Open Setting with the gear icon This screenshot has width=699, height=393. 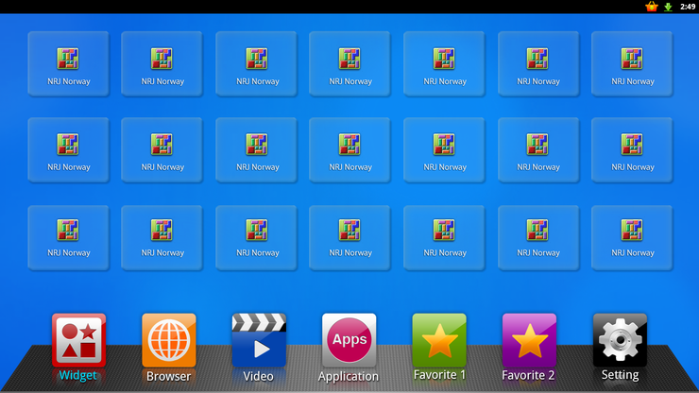pos(620,340)
